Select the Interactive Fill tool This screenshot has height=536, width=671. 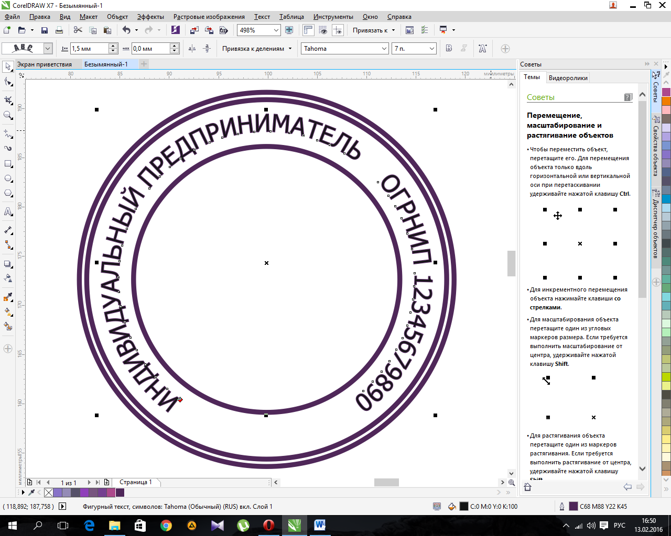(x=8, y=312)
